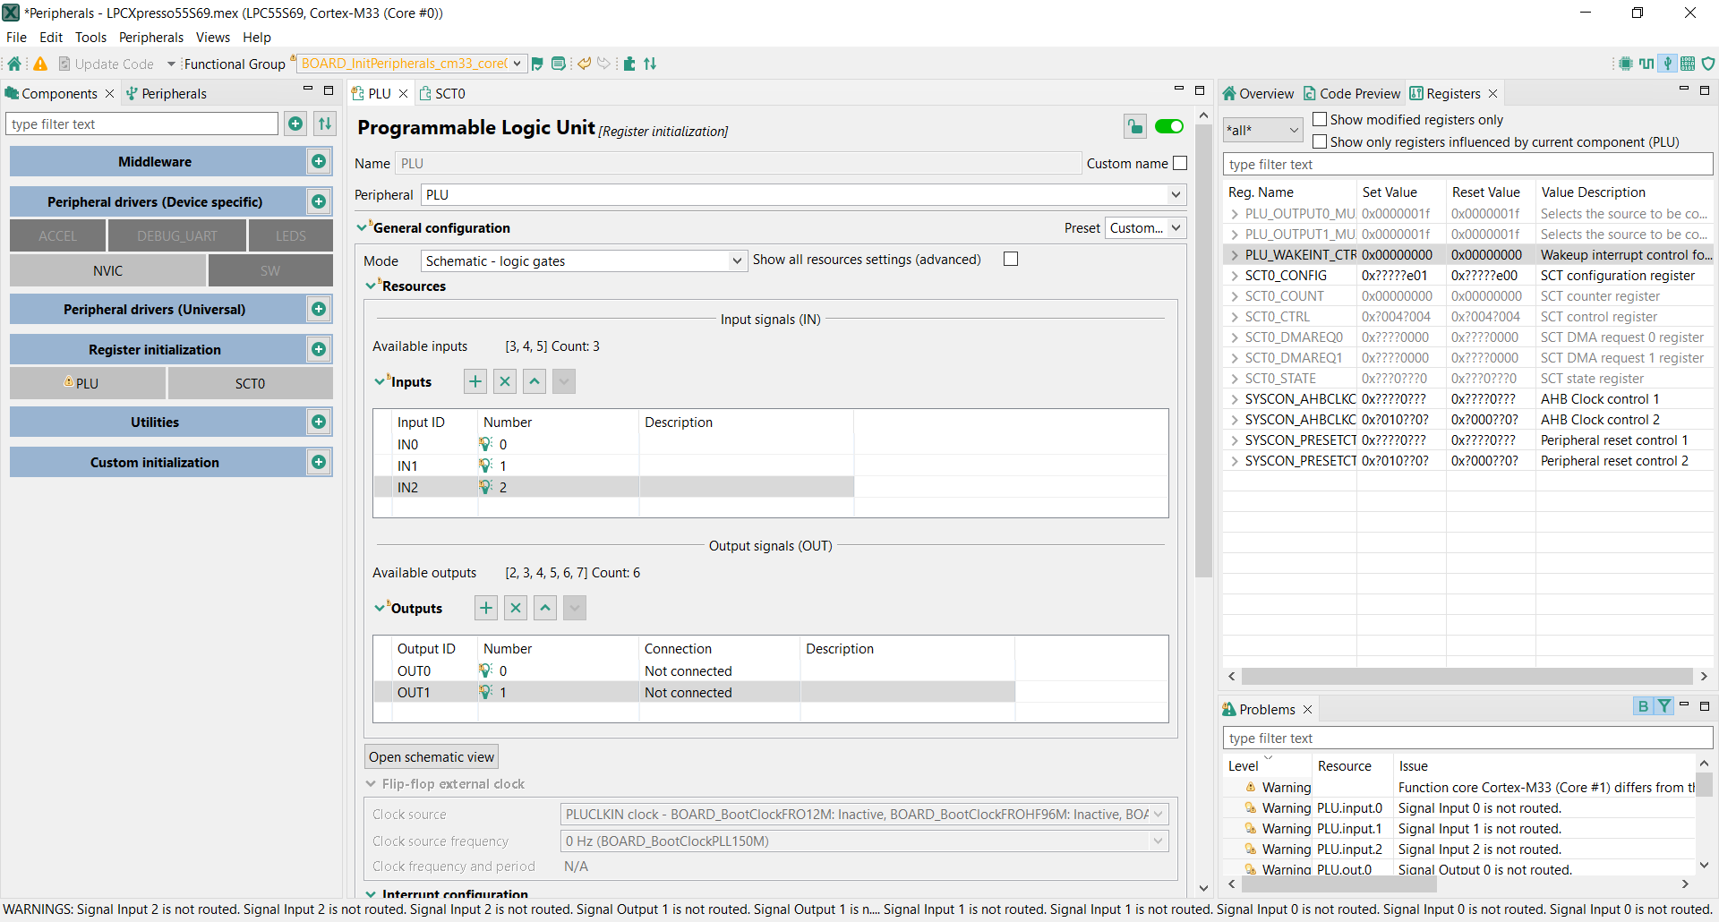Enable Show modified registers only

click(1320, 119)
